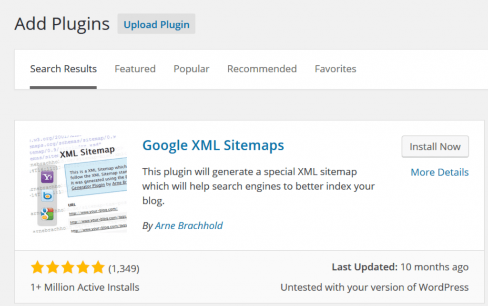Click the first rating star
The width and height of the screenshot is (488, 306).
(37, 267)
